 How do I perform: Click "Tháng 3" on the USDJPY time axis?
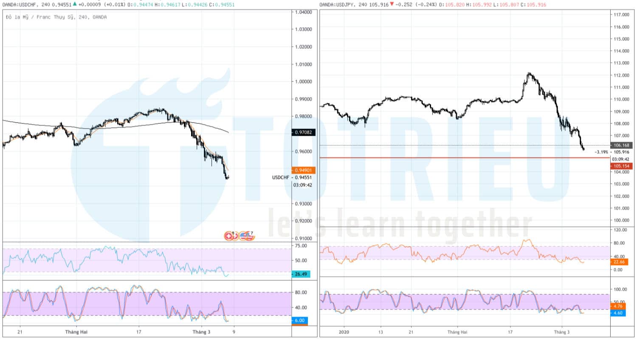pyautogui.click(x=561, y=332)
